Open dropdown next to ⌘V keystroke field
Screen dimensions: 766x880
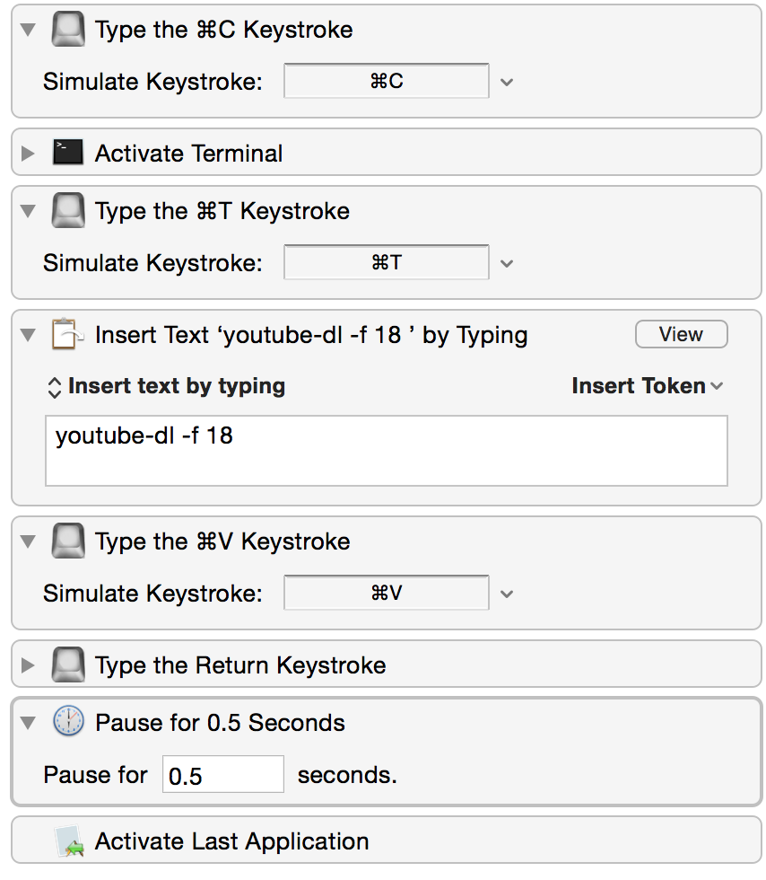(x=507, y=594)
